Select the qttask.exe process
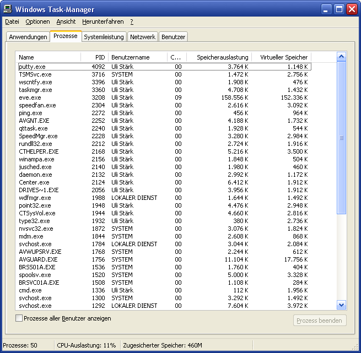This screenshot has height=353, width=361. click(164, 128)
